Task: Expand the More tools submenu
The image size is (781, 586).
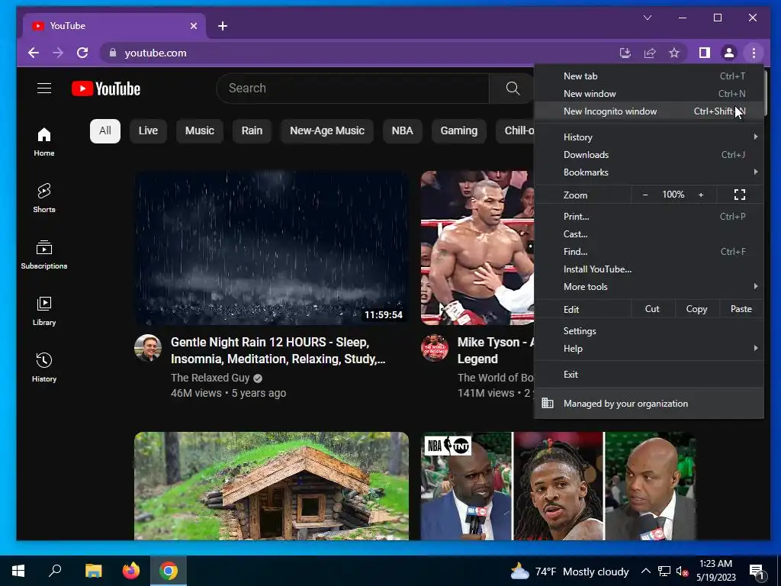Action: coord(648,287)
